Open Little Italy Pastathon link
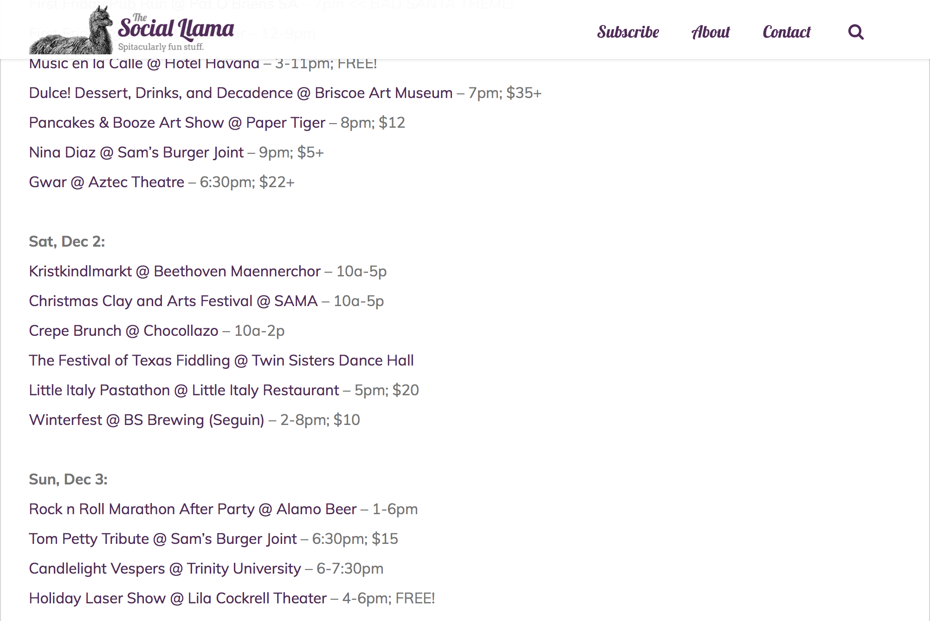The height and width of the screenshot is (621, 930). (x=184, y=390)
